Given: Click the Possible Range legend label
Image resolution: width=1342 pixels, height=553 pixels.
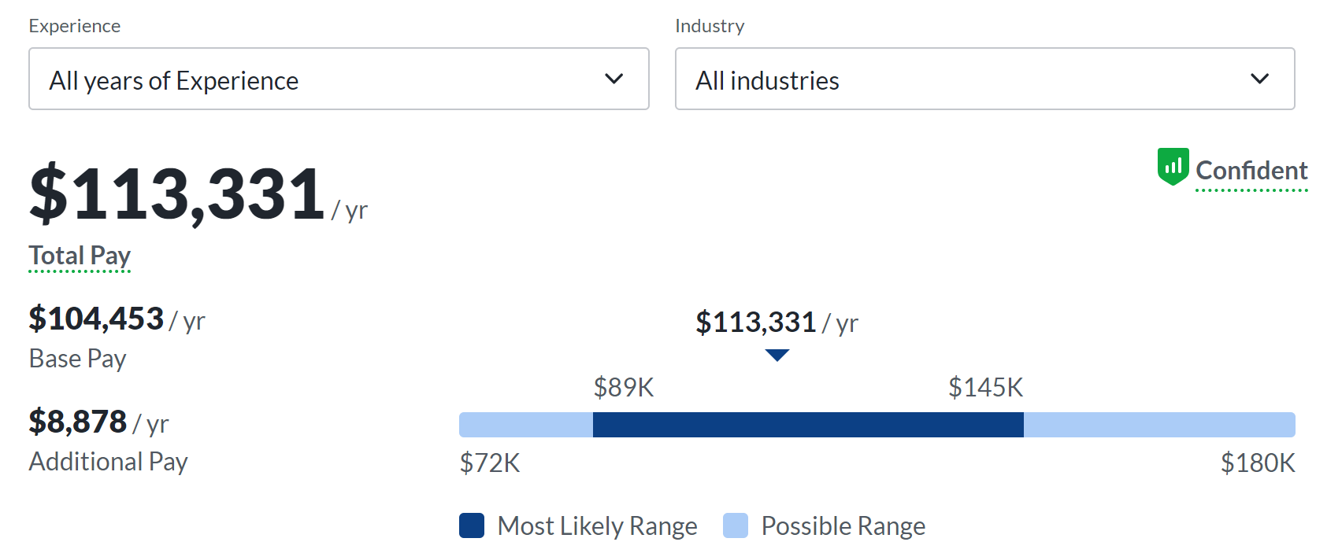Looking at the screenshot, I should pos(843,525).
